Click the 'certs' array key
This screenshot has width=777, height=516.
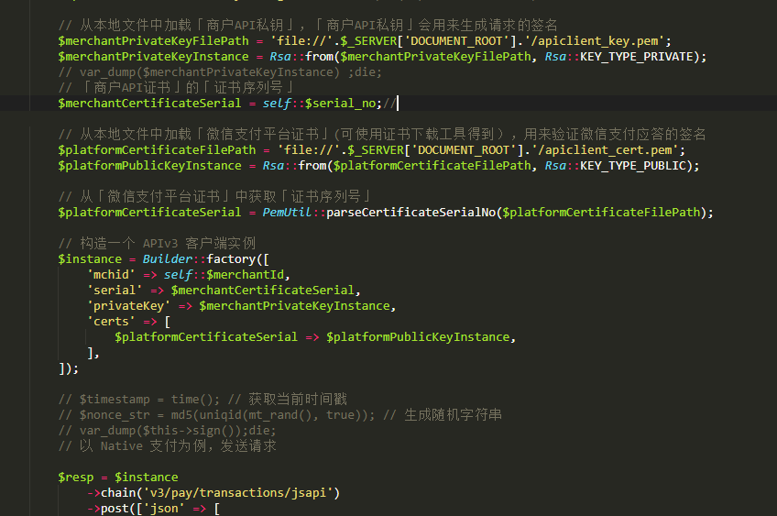pos(111,321)
